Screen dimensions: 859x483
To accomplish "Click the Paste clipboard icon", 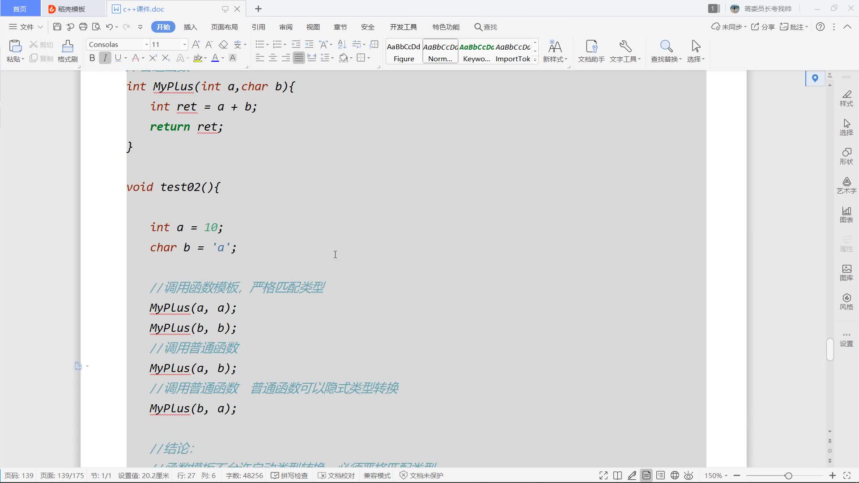I will [x=15, y=46].
